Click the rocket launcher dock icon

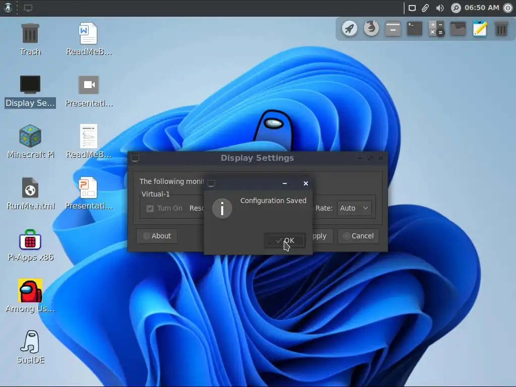pos(350,29)
